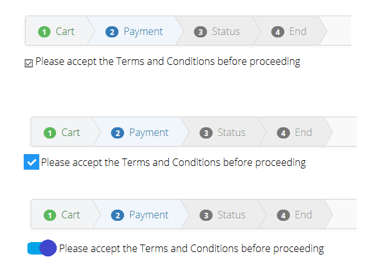Click the Terms label text beside the blue checkbox
This screenshot has height=272, width=376.
pos(173,163)
